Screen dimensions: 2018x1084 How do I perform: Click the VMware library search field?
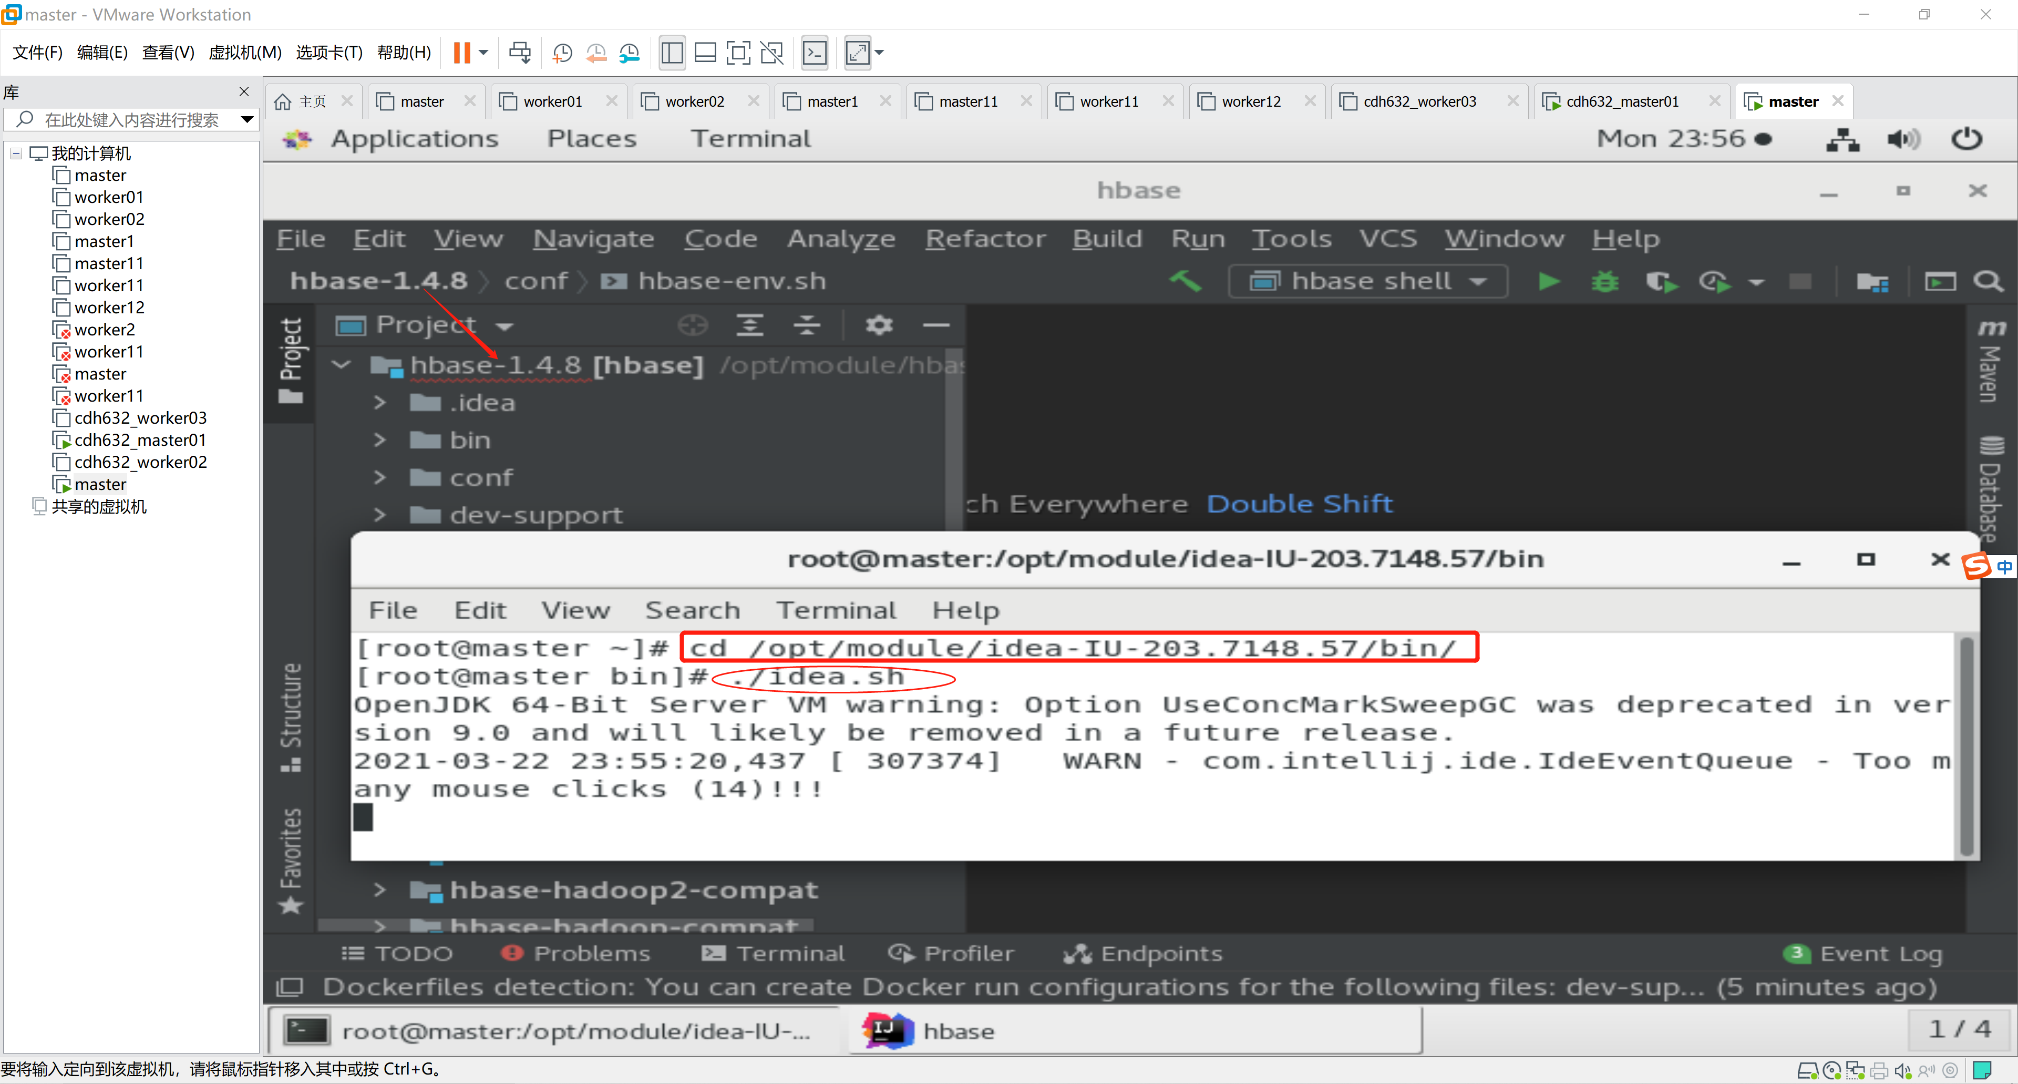(x=130, y=120)
